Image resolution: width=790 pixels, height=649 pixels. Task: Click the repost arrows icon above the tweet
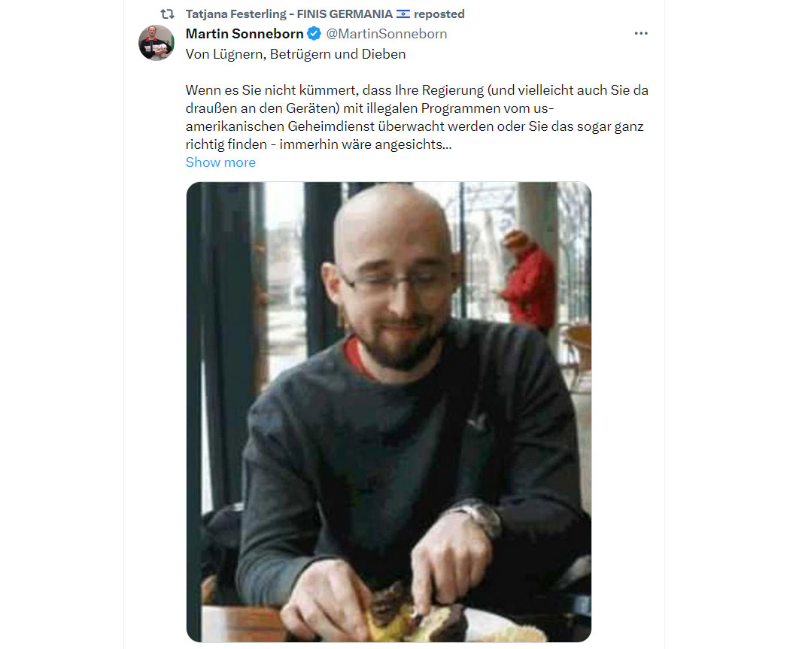pyautogui.click(x=167, y=14)
